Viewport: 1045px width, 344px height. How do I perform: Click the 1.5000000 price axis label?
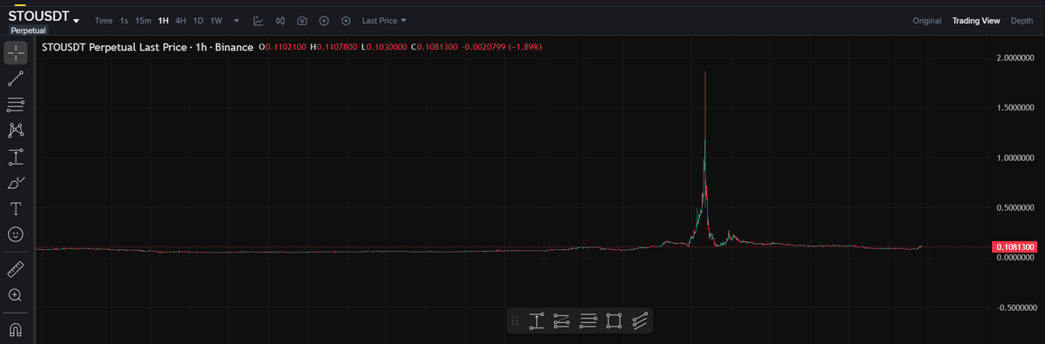[x=1015, y=108]
